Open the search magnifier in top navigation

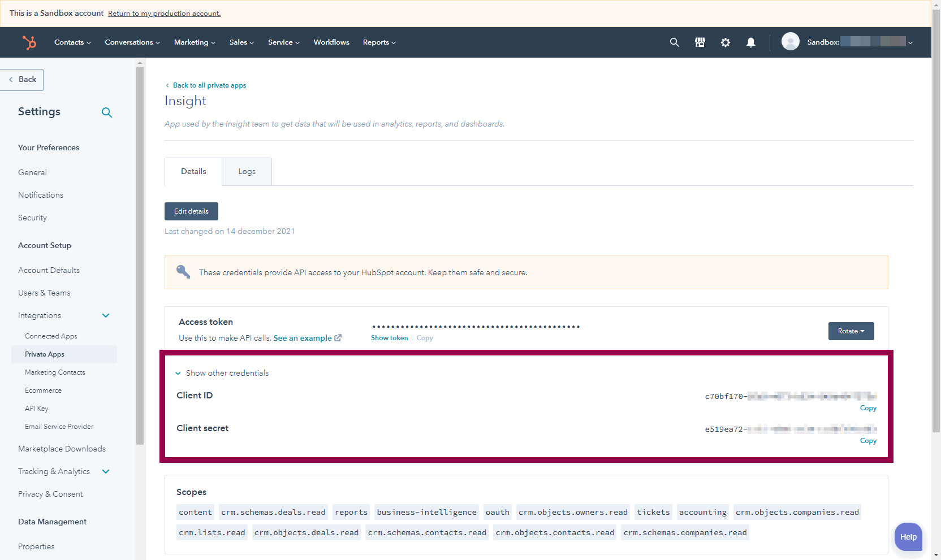(674, 42)
